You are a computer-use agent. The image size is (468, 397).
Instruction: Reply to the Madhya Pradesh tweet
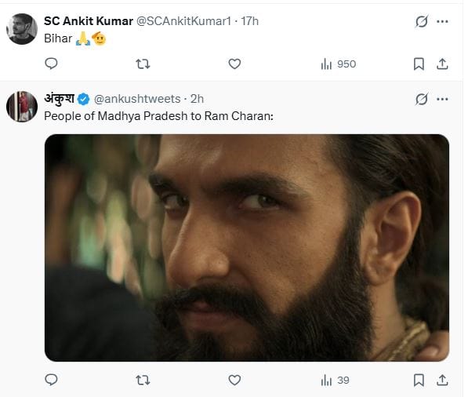[51, 380]
